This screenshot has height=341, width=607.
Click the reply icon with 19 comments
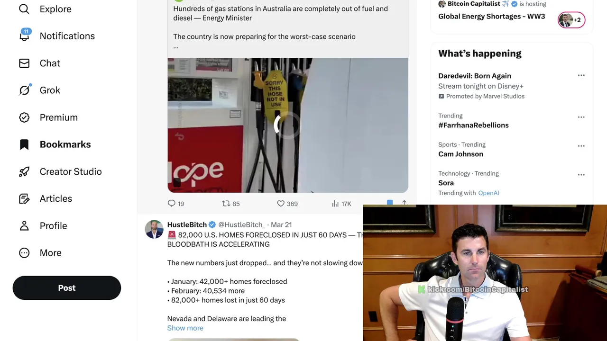(172, 203)
